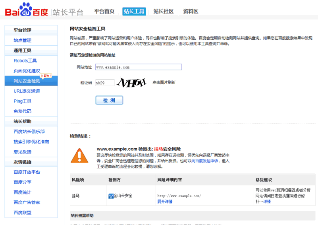Open URL提交通道
Viewport: 318px width, 225px height.
point(27,91)
